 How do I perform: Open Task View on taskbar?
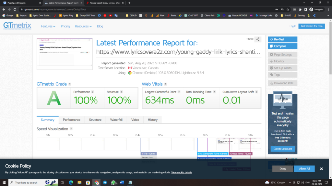[62, 183]
